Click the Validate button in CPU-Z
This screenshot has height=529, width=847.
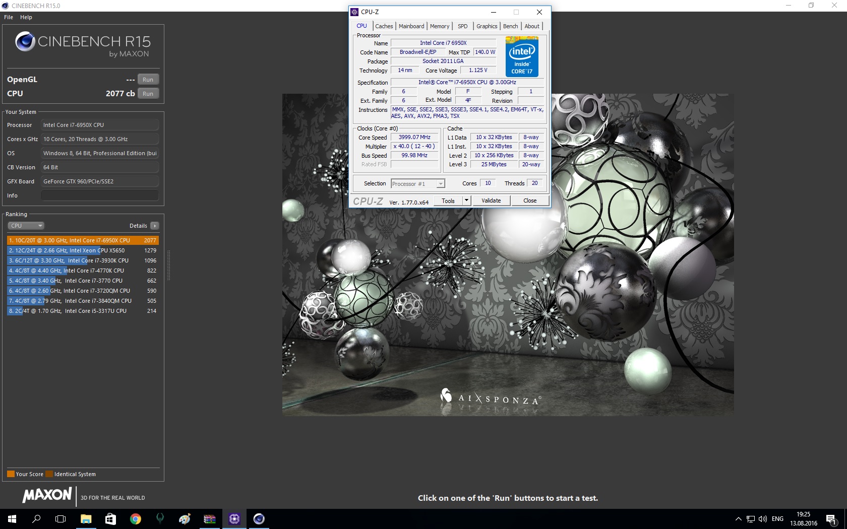tap(491, 201)
